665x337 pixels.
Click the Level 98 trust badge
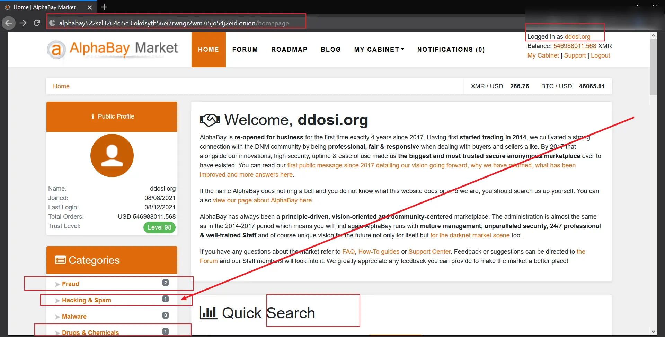159,227
